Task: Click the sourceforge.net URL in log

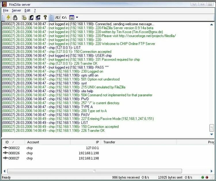Action: [x=147, y=36]
